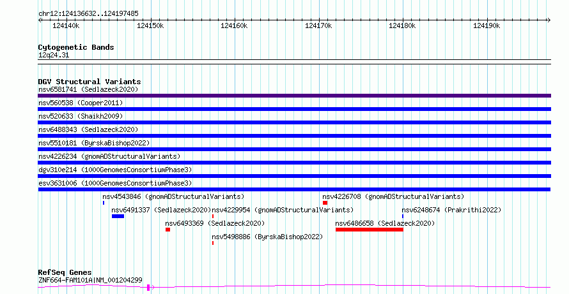Select the blue nsv6248674 variant marker
Image resolution: width=569 pixels, height=294 pixels.
403,216
